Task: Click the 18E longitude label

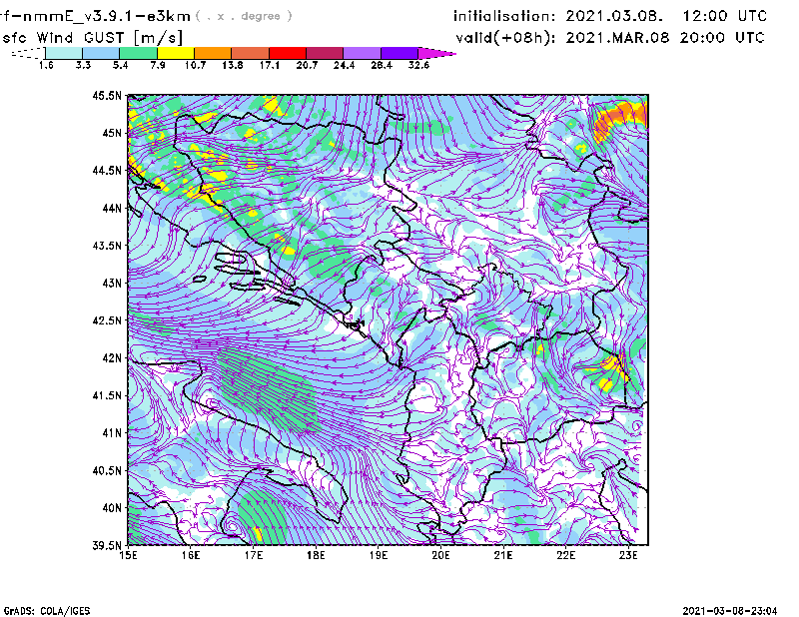Action: [316, 555]
